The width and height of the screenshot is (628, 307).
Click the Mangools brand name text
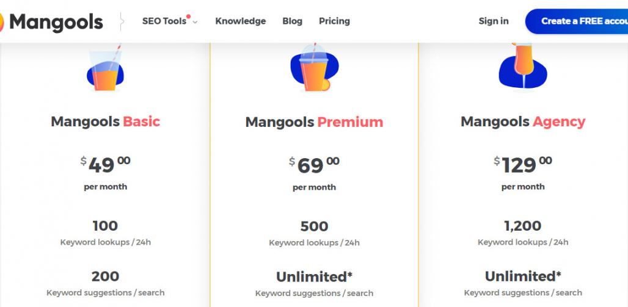point(56,23)
